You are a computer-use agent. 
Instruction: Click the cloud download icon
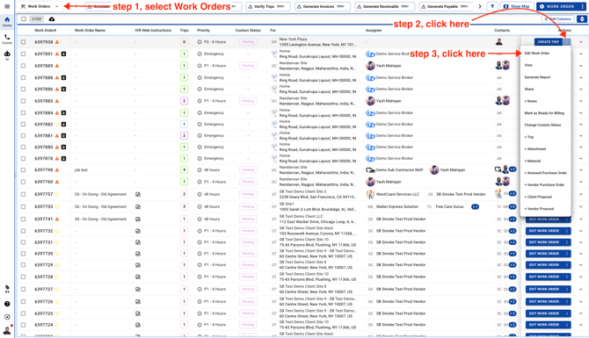pos(52,18)
